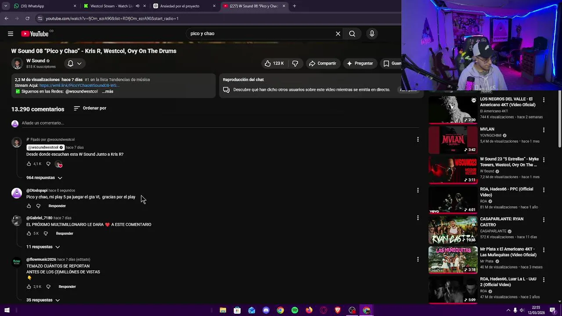Open the Ordenar por sort menu
The height and width of the screenshot is (316, 562).
click(90, 108)
